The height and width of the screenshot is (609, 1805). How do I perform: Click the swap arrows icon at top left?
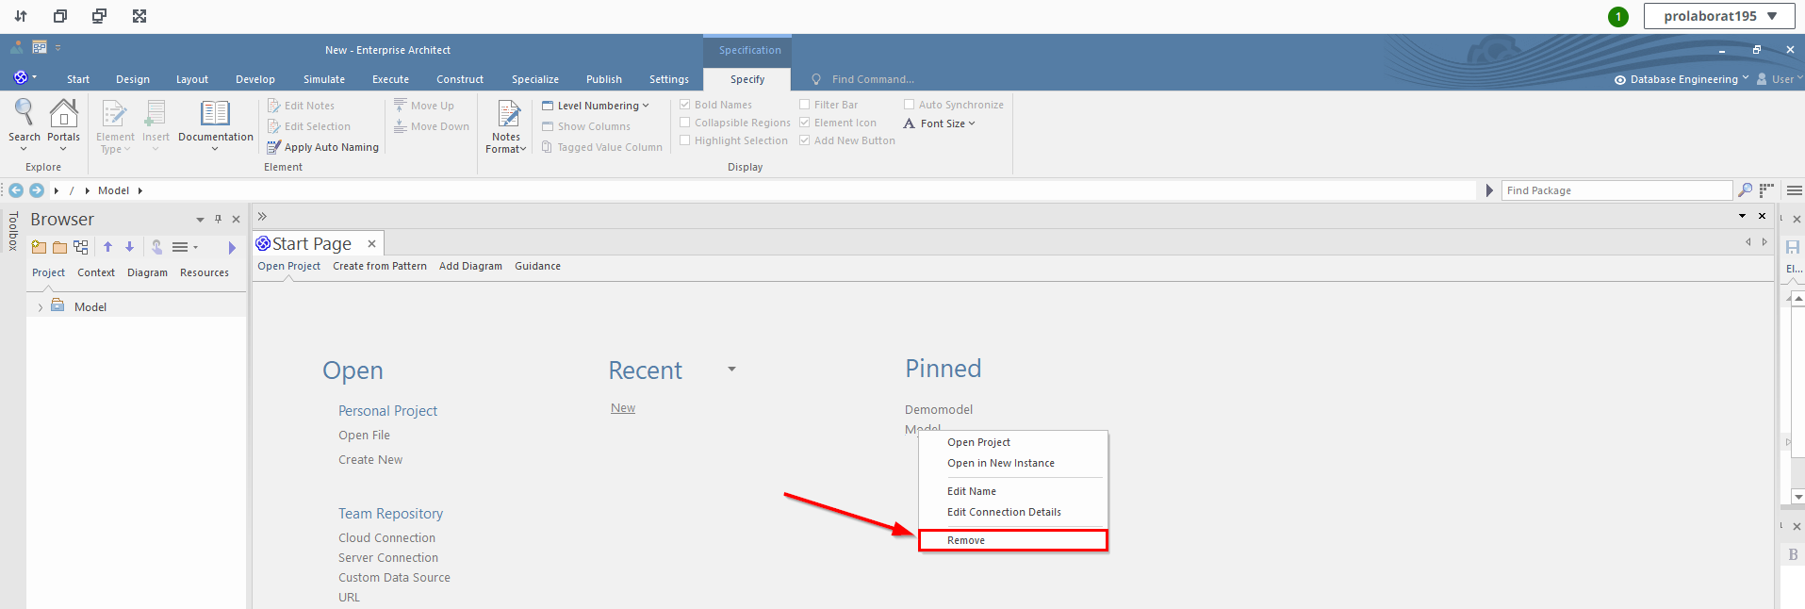[x=21, y=16]
